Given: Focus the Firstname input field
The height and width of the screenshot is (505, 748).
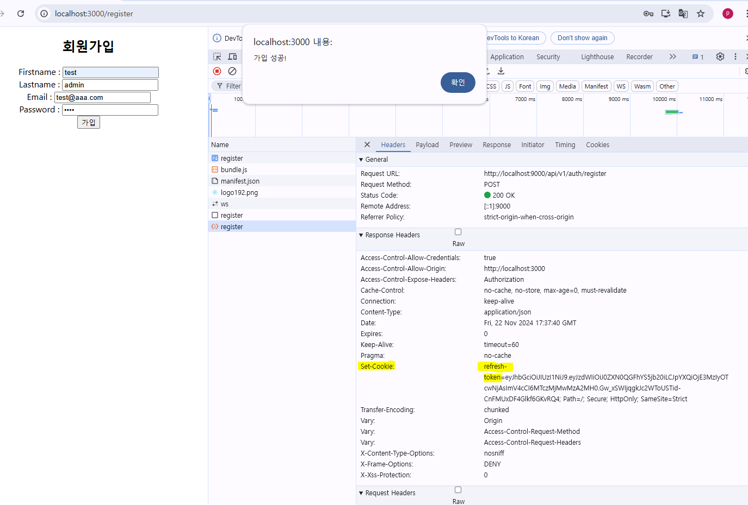Looking at the screenshot, I should click(110, 72).
